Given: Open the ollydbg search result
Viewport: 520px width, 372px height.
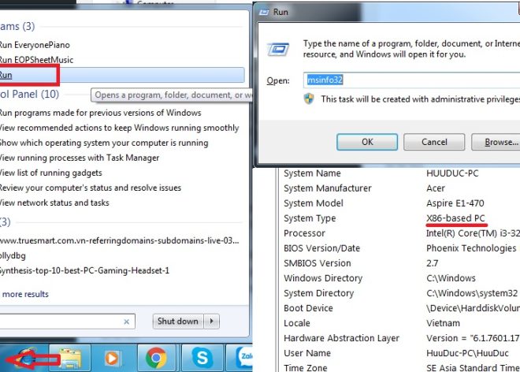Looking at the screenshot, I should pos(13,255).
